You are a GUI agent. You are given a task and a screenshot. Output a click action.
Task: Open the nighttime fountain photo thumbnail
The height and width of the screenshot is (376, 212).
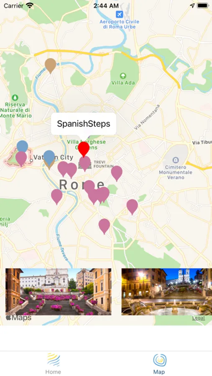(x=166, y=292)
